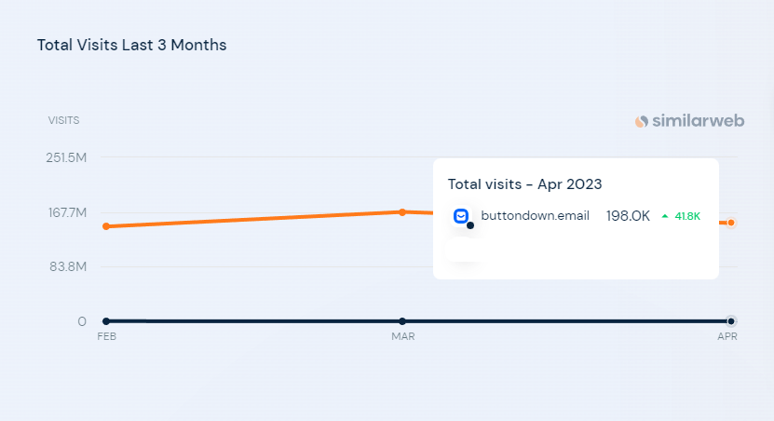
Task: Click the APR label on the x-axis
Action: pos(727,336)
